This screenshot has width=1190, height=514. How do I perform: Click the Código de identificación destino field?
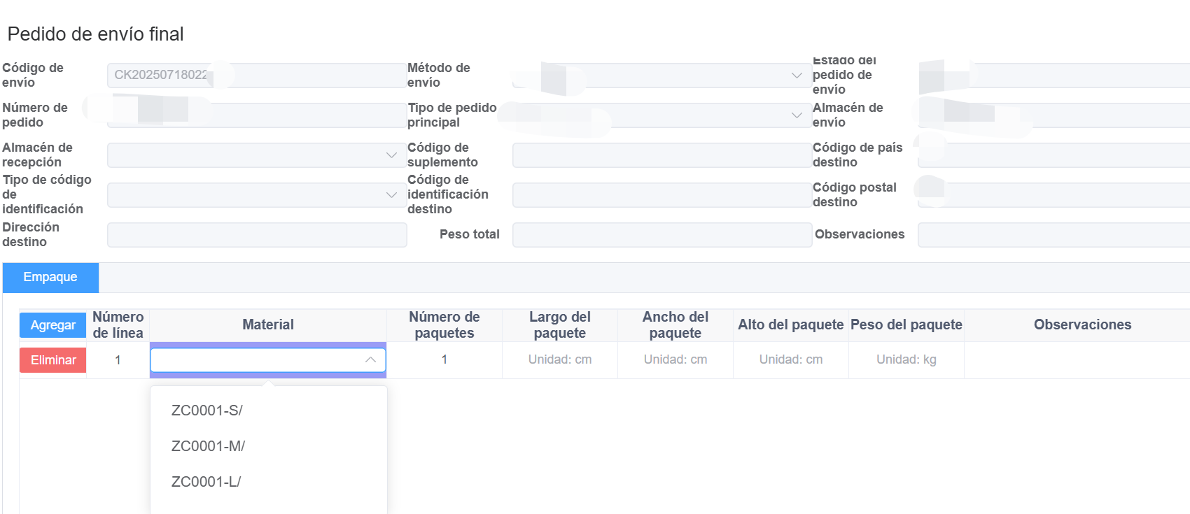[x=661, y=195]
